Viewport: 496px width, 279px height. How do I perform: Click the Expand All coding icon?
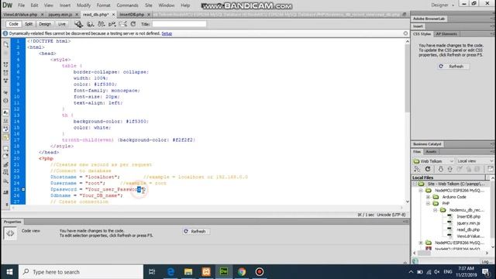[5, 81]
